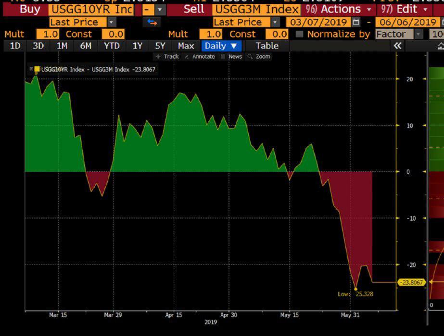Viewport: 444px width, 336px height.
Task: Open the News overlay tool
Action: (x=231, y=57)
